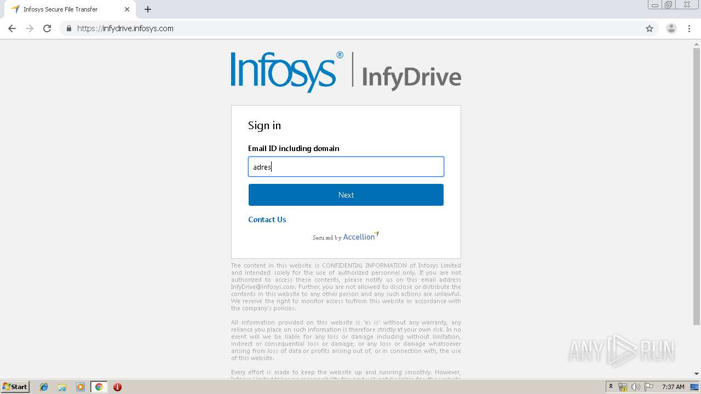
Task: Click the network tray icon
Action: point(623,387)
